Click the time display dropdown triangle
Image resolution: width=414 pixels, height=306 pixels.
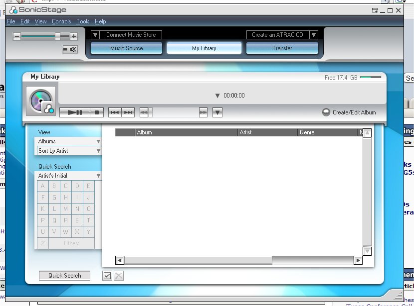click(217, 96)
